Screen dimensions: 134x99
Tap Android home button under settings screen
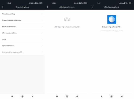tap(22, 96)
